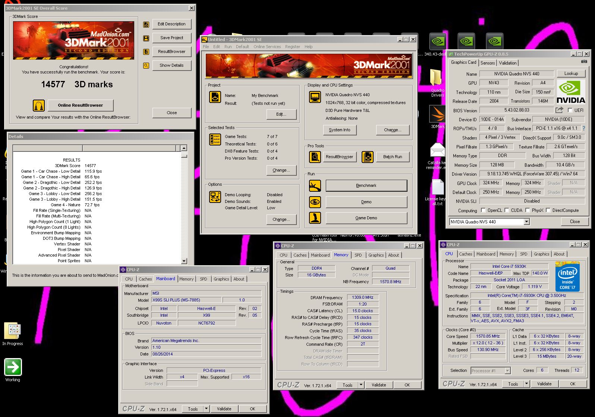Click the Details list scroll down arrow

(184, 261)
